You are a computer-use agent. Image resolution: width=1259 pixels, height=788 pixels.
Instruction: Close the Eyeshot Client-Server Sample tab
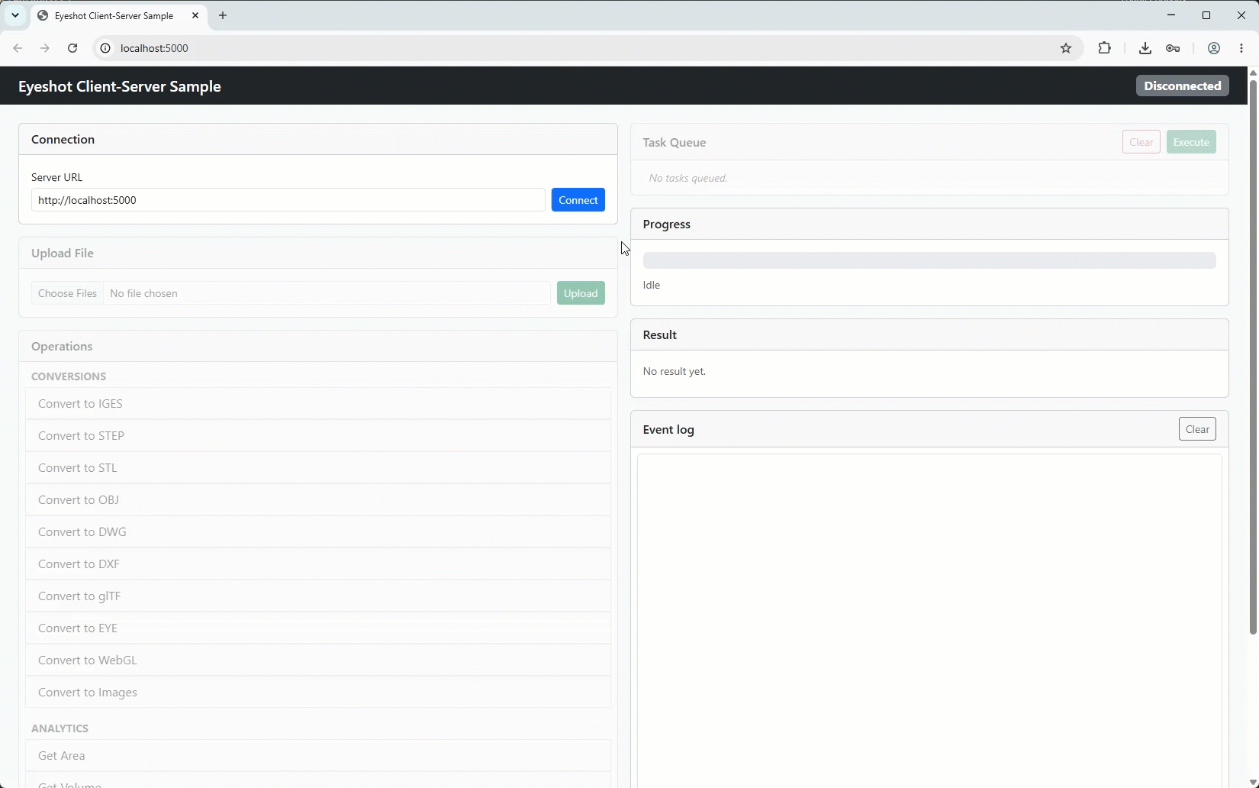pos(195,15)
